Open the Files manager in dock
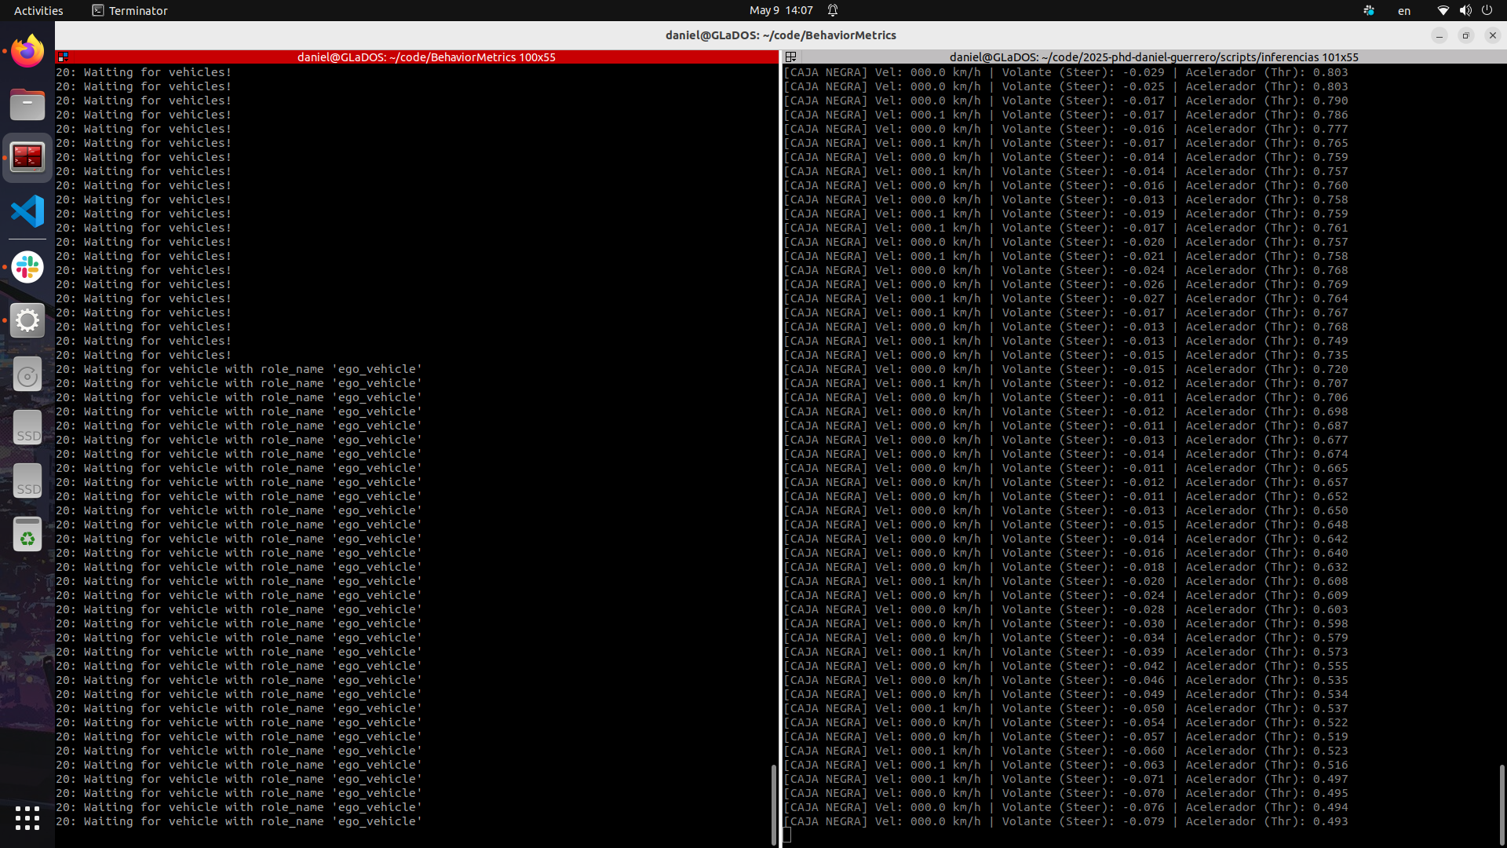This screenshot has width=1507, height=848. (x=27, y=104)
